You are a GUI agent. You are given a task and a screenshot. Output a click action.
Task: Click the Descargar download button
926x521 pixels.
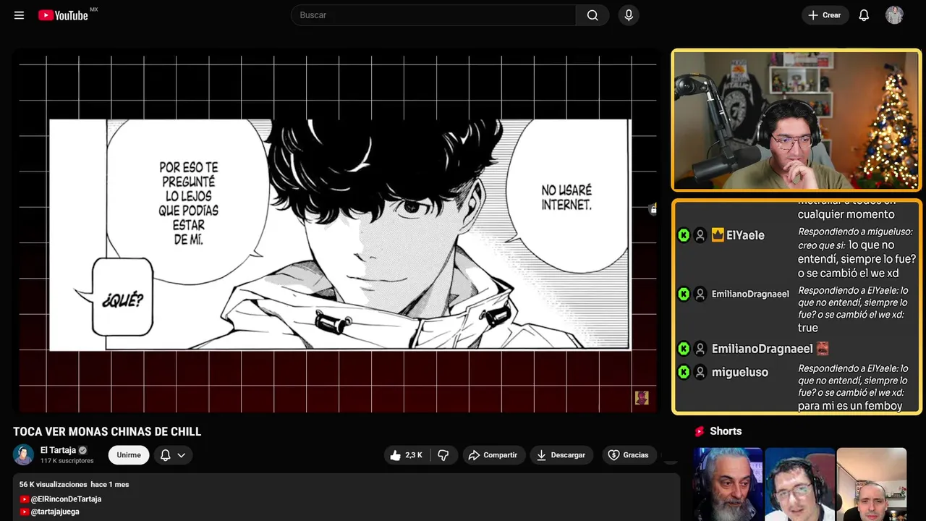click(561, 455)
